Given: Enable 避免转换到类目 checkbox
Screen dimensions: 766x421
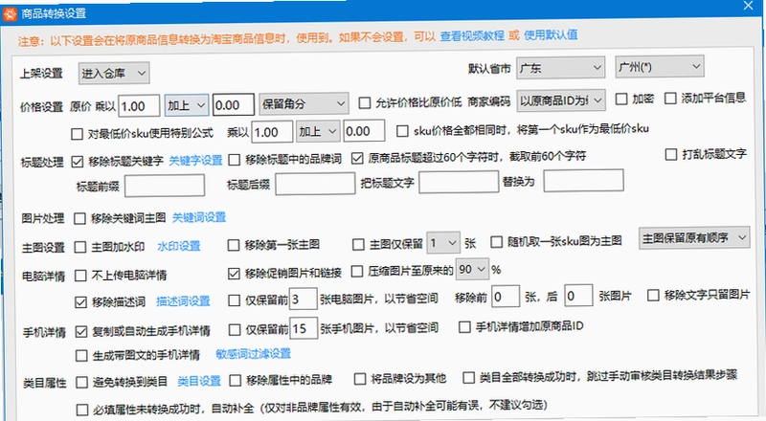Looking at the screenshot, I should point(81,383).
